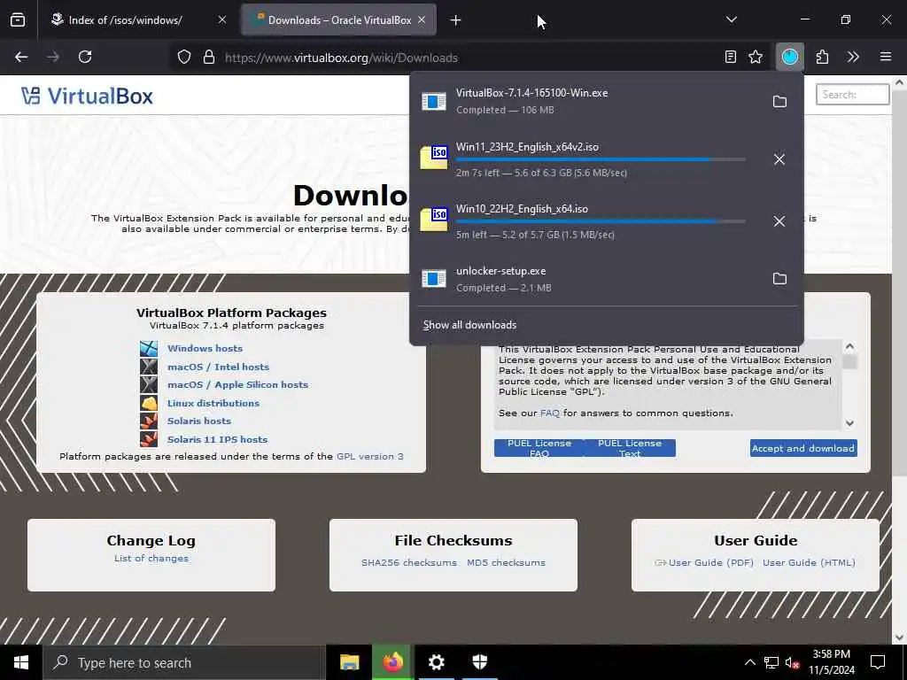907x680 pixels.
Task: Open Settings gear from the taskbar
Action: click(x=436, y=662)
